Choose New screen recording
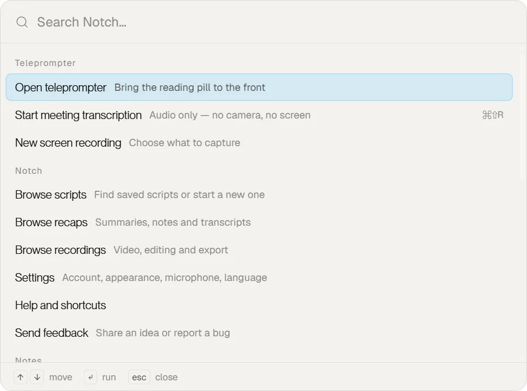This screenshot has width=527, height=391. (259, 143)
